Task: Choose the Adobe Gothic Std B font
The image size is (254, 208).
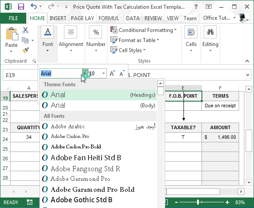Action: 99,200
